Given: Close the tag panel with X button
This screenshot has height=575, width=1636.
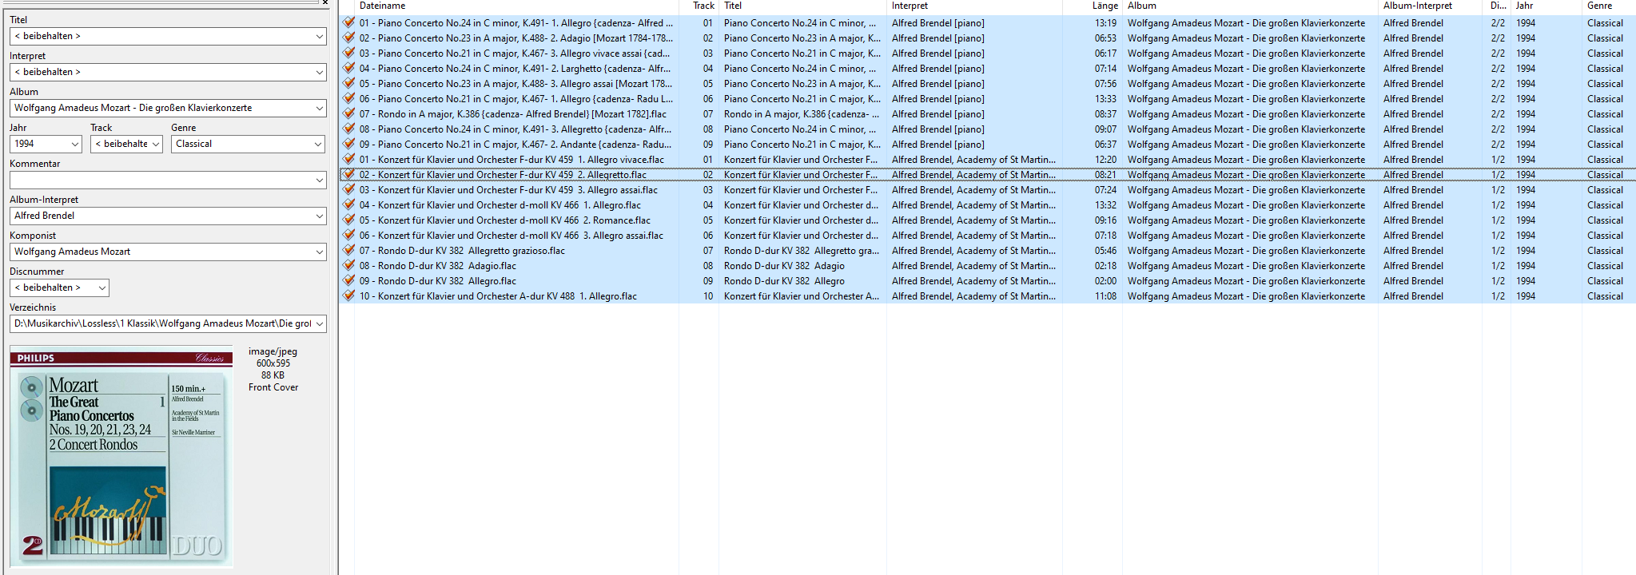Looking at the screenshot, I should (325, 2).
